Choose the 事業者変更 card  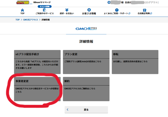pyautogui.click(x=37, y=89)
